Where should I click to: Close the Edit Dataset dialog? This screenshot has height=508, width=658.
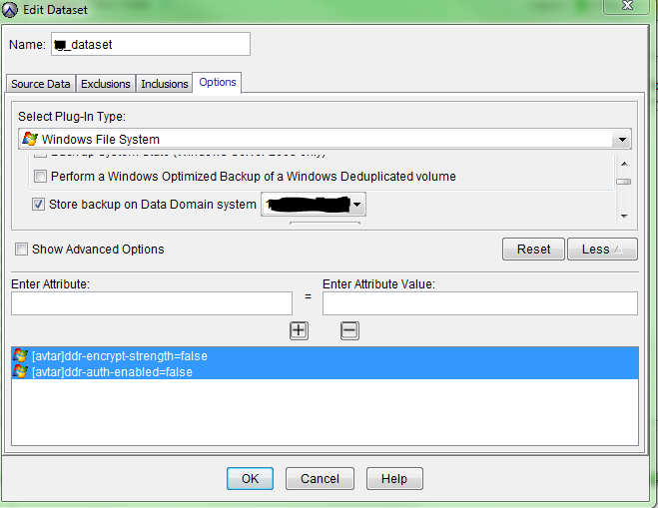pyautogui.click(x=627, y=6)
